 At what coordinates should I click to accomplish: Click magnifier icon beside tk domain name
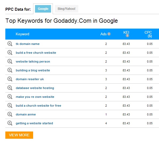pyautogui.click(x=10, y=44)
